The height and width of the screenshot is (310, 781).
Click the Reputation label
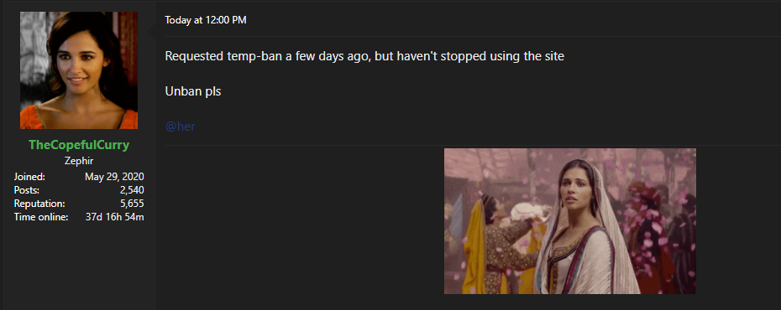tap(39, 204)
